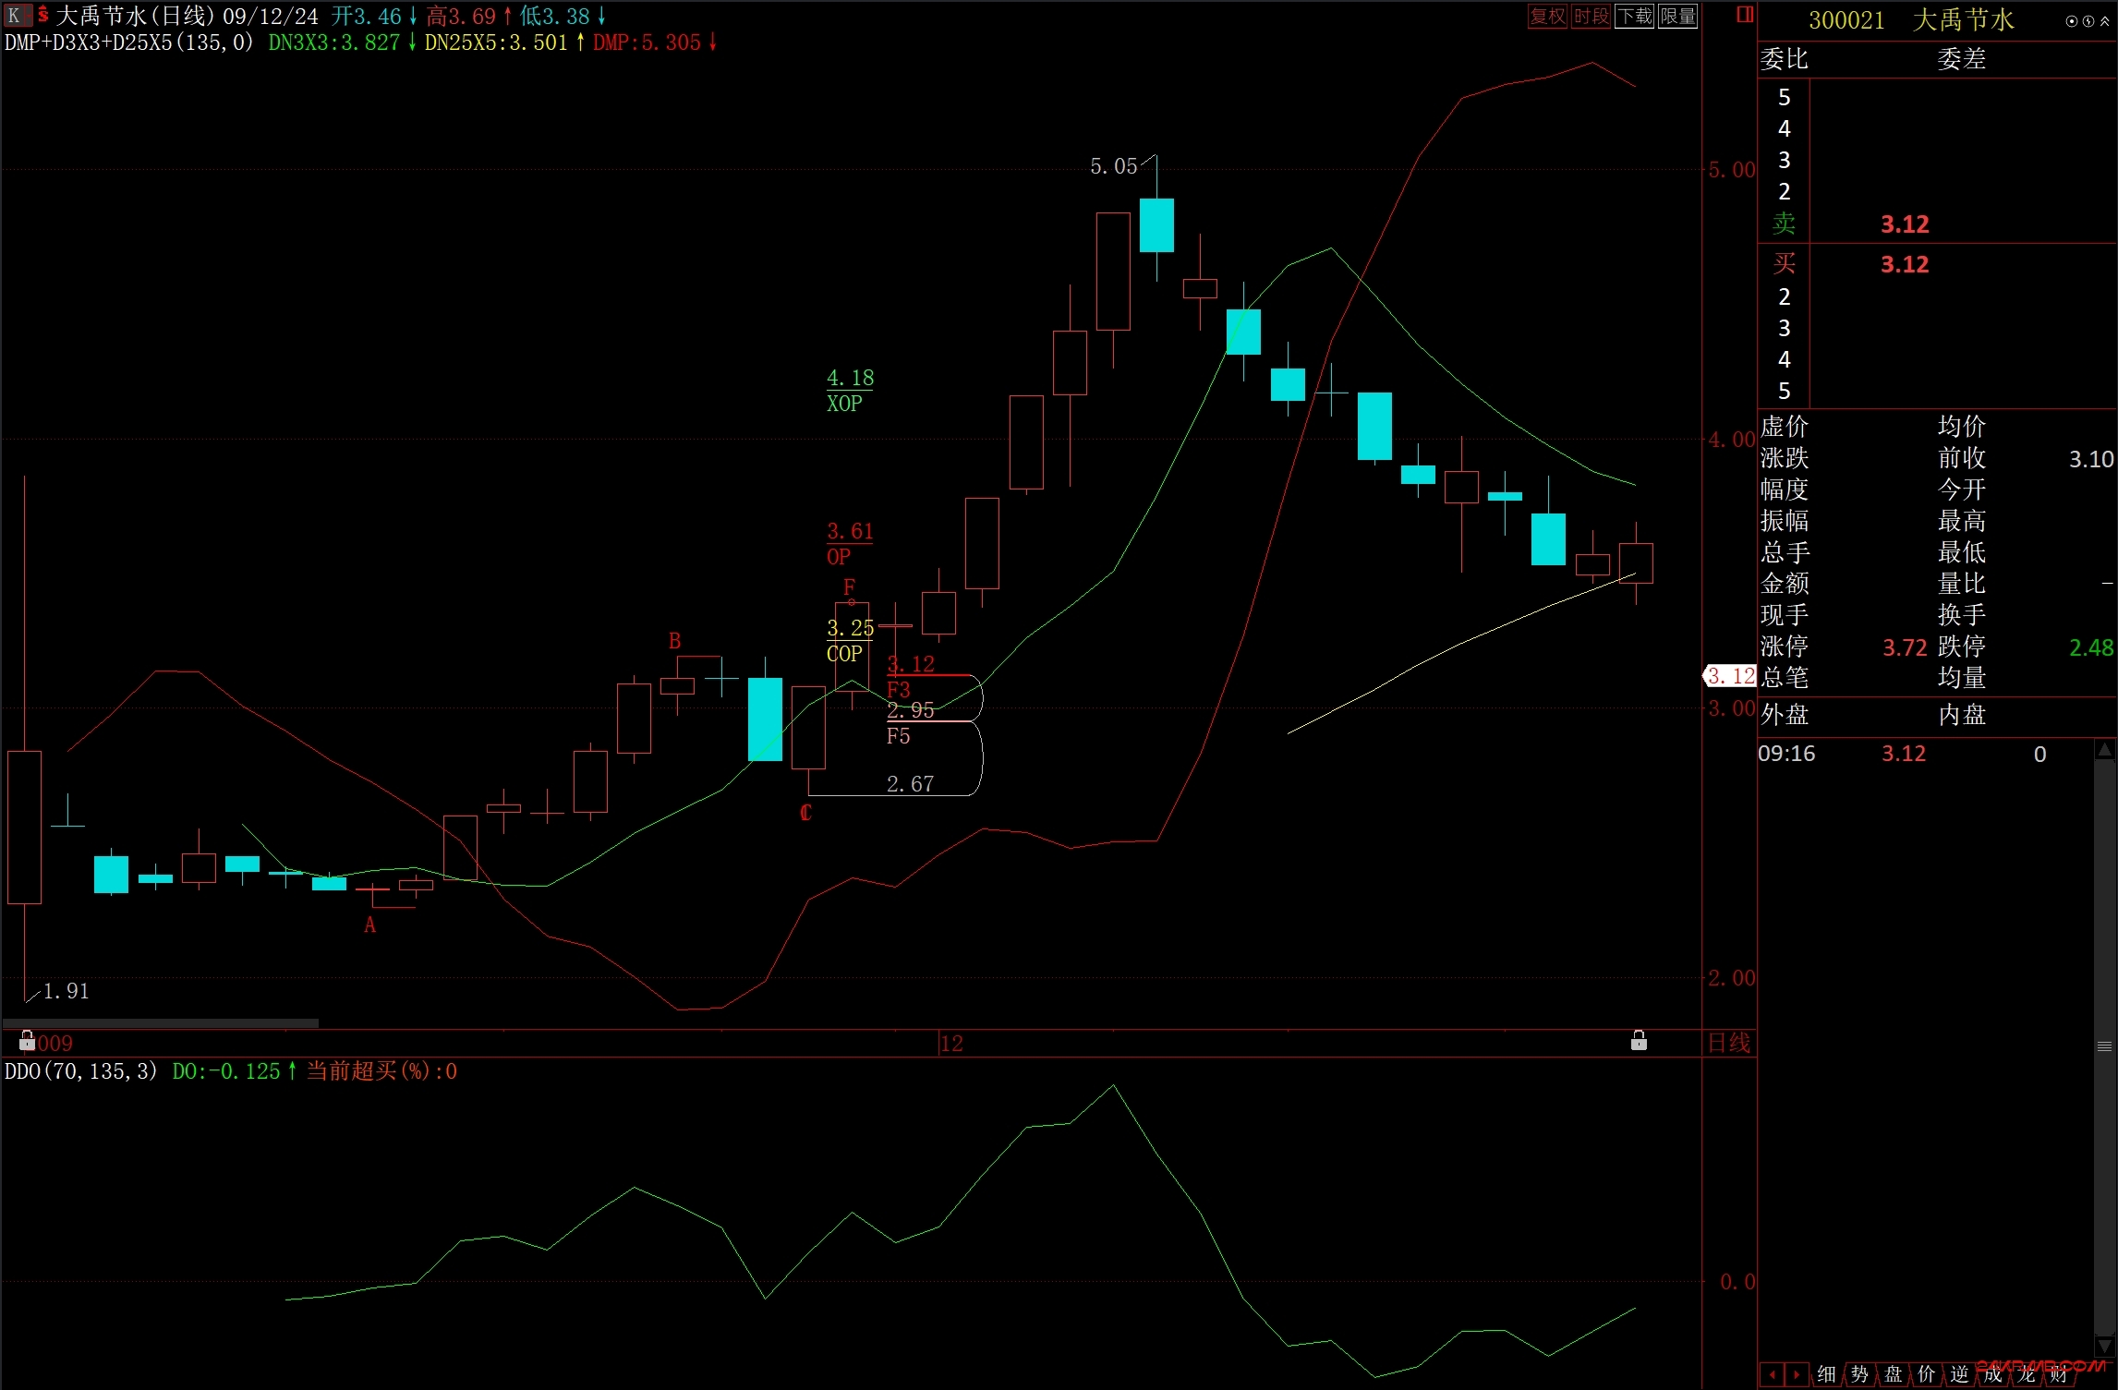2118x1390 pixels.
Task: Click the left lock icon on time axis
Action: point(27,1040)
